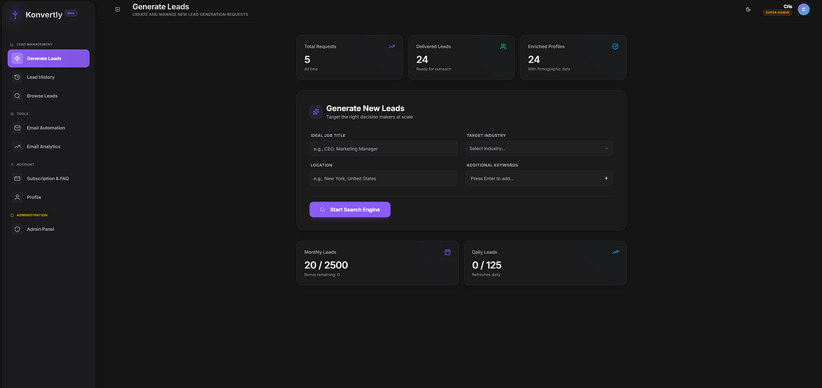Click the Monthly Leads calendar icon
The height and width of the screenshot is (388, 822).
click(x=447, y=252)
